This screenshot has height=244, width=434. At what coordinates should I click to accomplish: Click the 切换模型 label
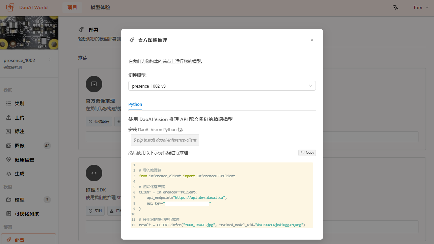(137, 75)
